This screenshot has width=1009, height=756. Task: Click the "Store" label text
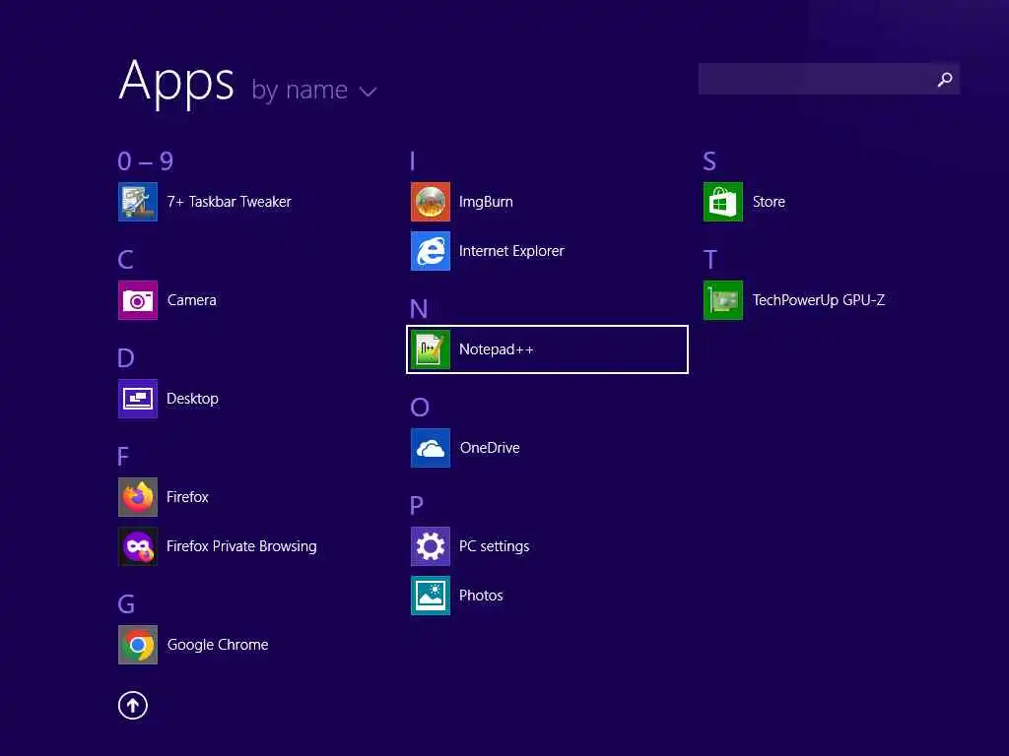(769, 202)
